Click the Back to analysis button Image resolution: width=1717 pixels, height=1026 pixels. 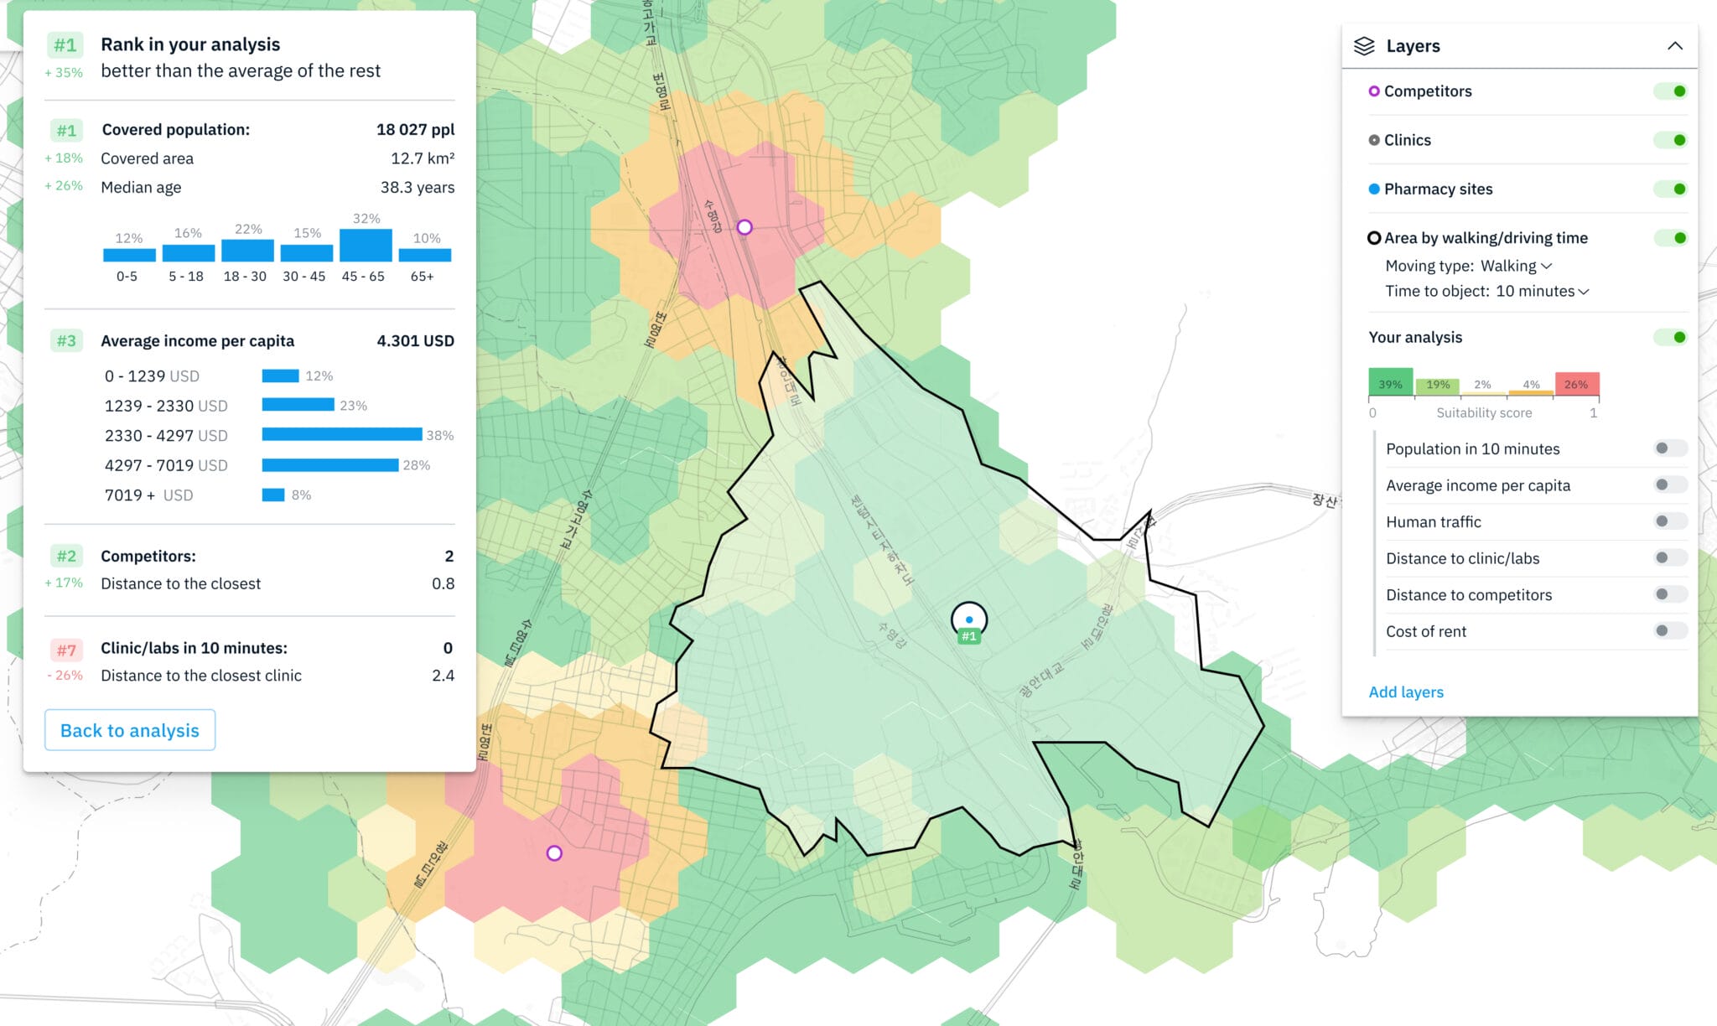point(129,730)
